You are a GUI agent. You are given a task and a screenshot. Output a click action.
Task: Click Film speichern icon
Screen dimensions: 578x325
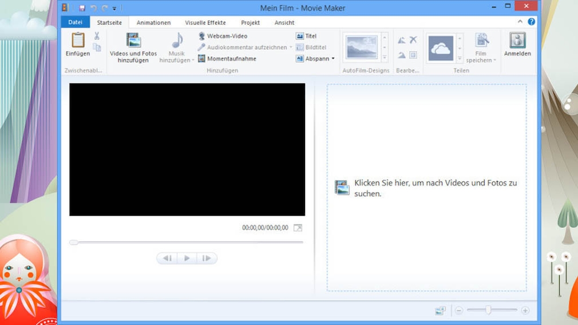coord(481,40)
